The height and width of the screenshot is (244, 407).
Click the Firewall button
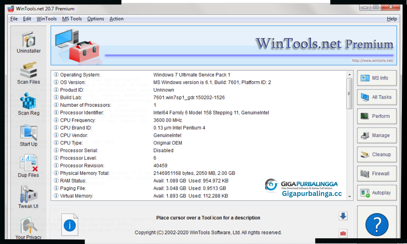coord(377,174)
